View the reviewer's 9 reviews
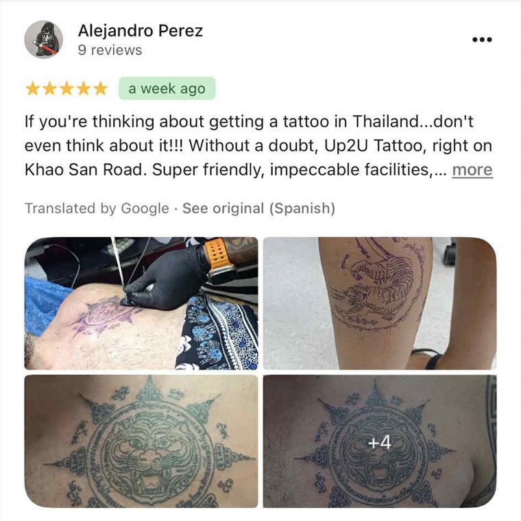This screenshot has height=521, width=521. point(110,50)
